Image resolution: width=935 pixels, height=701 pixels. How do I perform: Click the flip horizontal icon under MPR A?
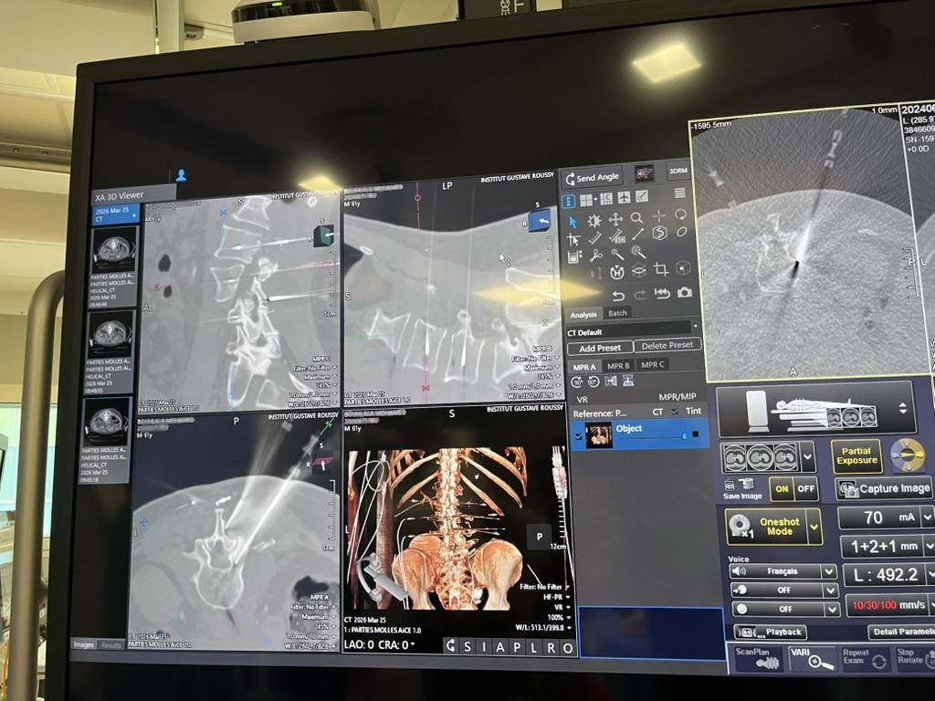(x=611, y=382)
